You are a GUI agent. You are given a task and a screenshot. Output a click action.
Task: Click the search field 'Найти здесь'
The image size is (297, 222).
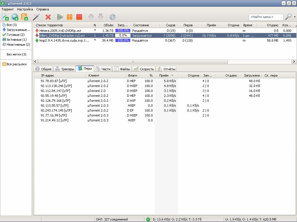click(265, 17)
